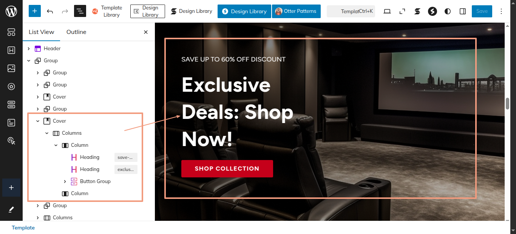Screen dimensions: 516x234
Task: Select the List View tab
Action: [x=42, y=32]
